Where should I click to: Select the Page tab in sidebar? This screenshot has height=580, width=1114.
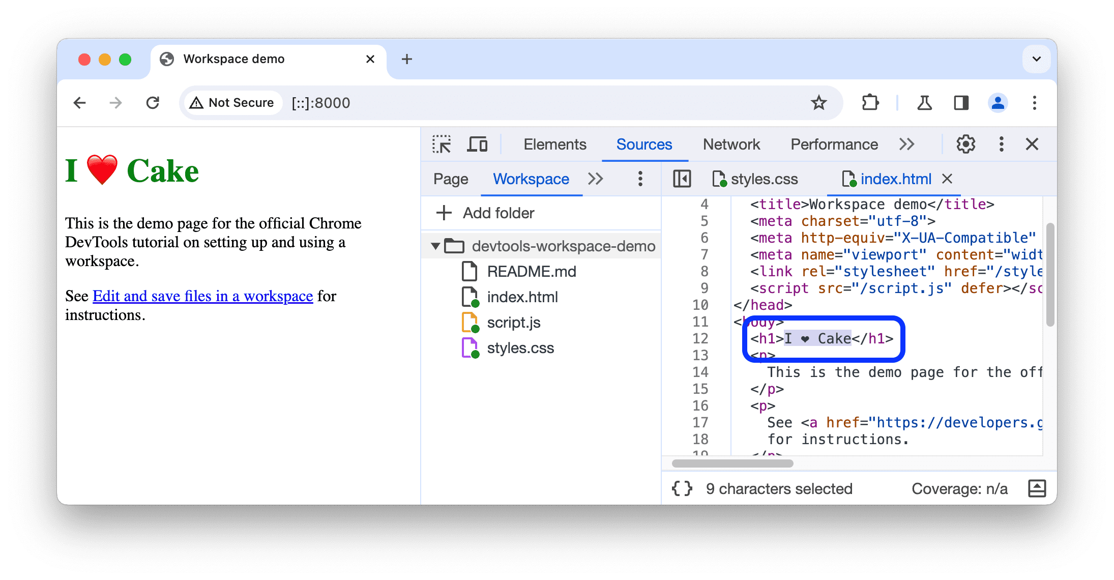(450, 179)
